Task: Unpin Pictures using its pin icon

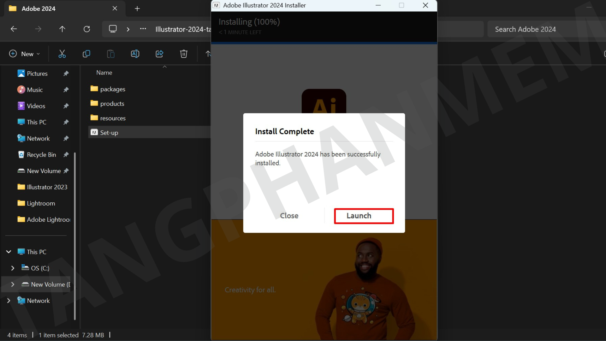Action: (x=66, y=74)
